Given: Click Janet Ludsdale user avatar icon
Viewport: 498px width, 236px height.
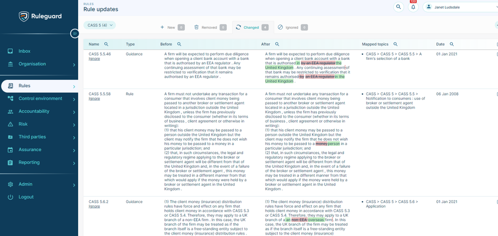Looking at the screenshot, I should 429,7.
